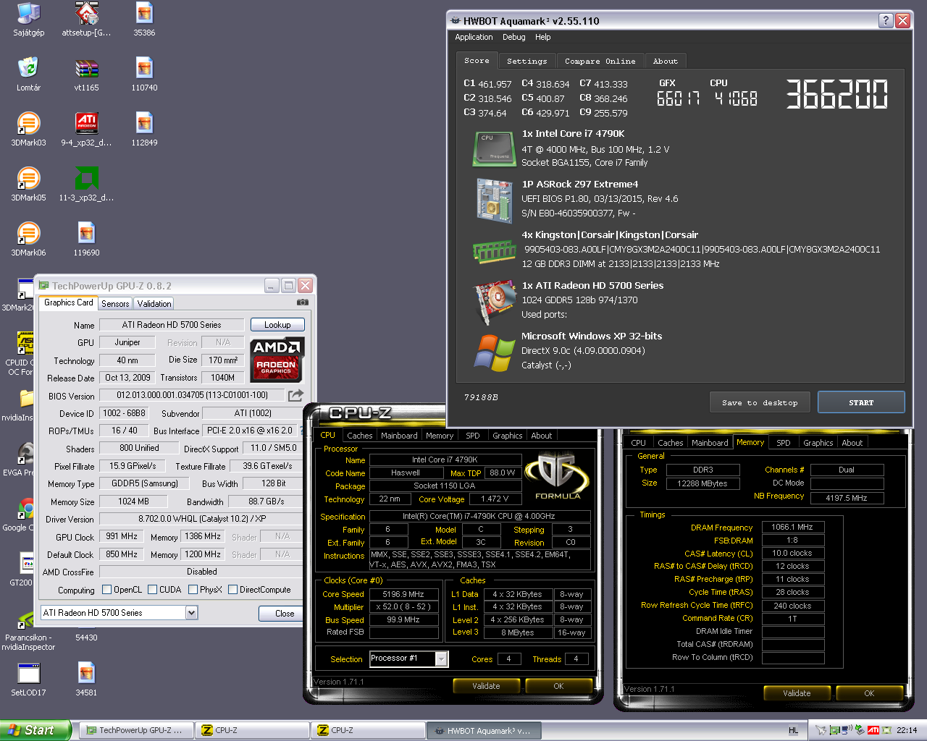The width and height of the screenshot is (927, 741).
Task: Select the attsetup desktop icon
Action: coord(86,20)
